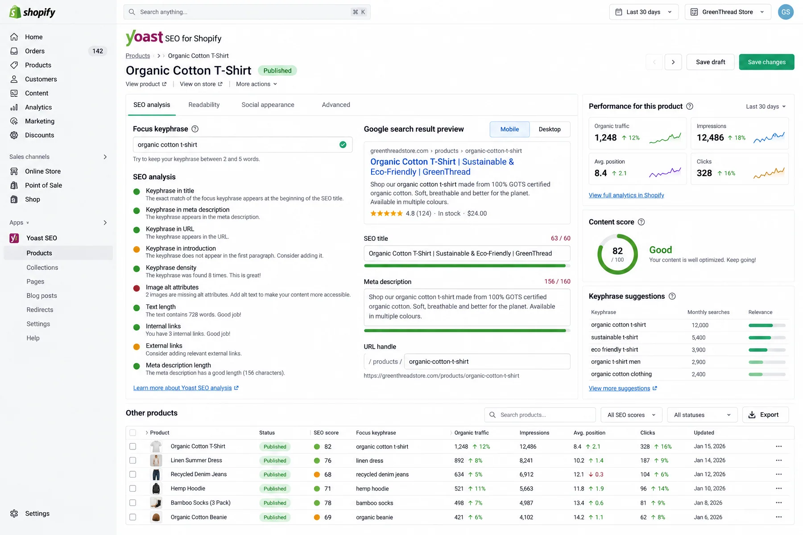Select all products with header checkbox
This screenshot has height=535, width=803.
[132, 432]
